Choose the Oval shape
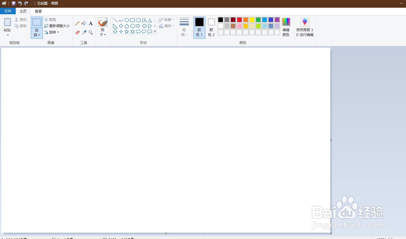This screenshot has height=239, width=406. tap(127, 20)
